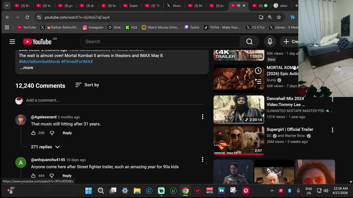Image resolution: width=353 pixels, height=198 pixels.
Task: Open the Chrome apps grid in bookmarks bar
Action: [x=7, y=27]
